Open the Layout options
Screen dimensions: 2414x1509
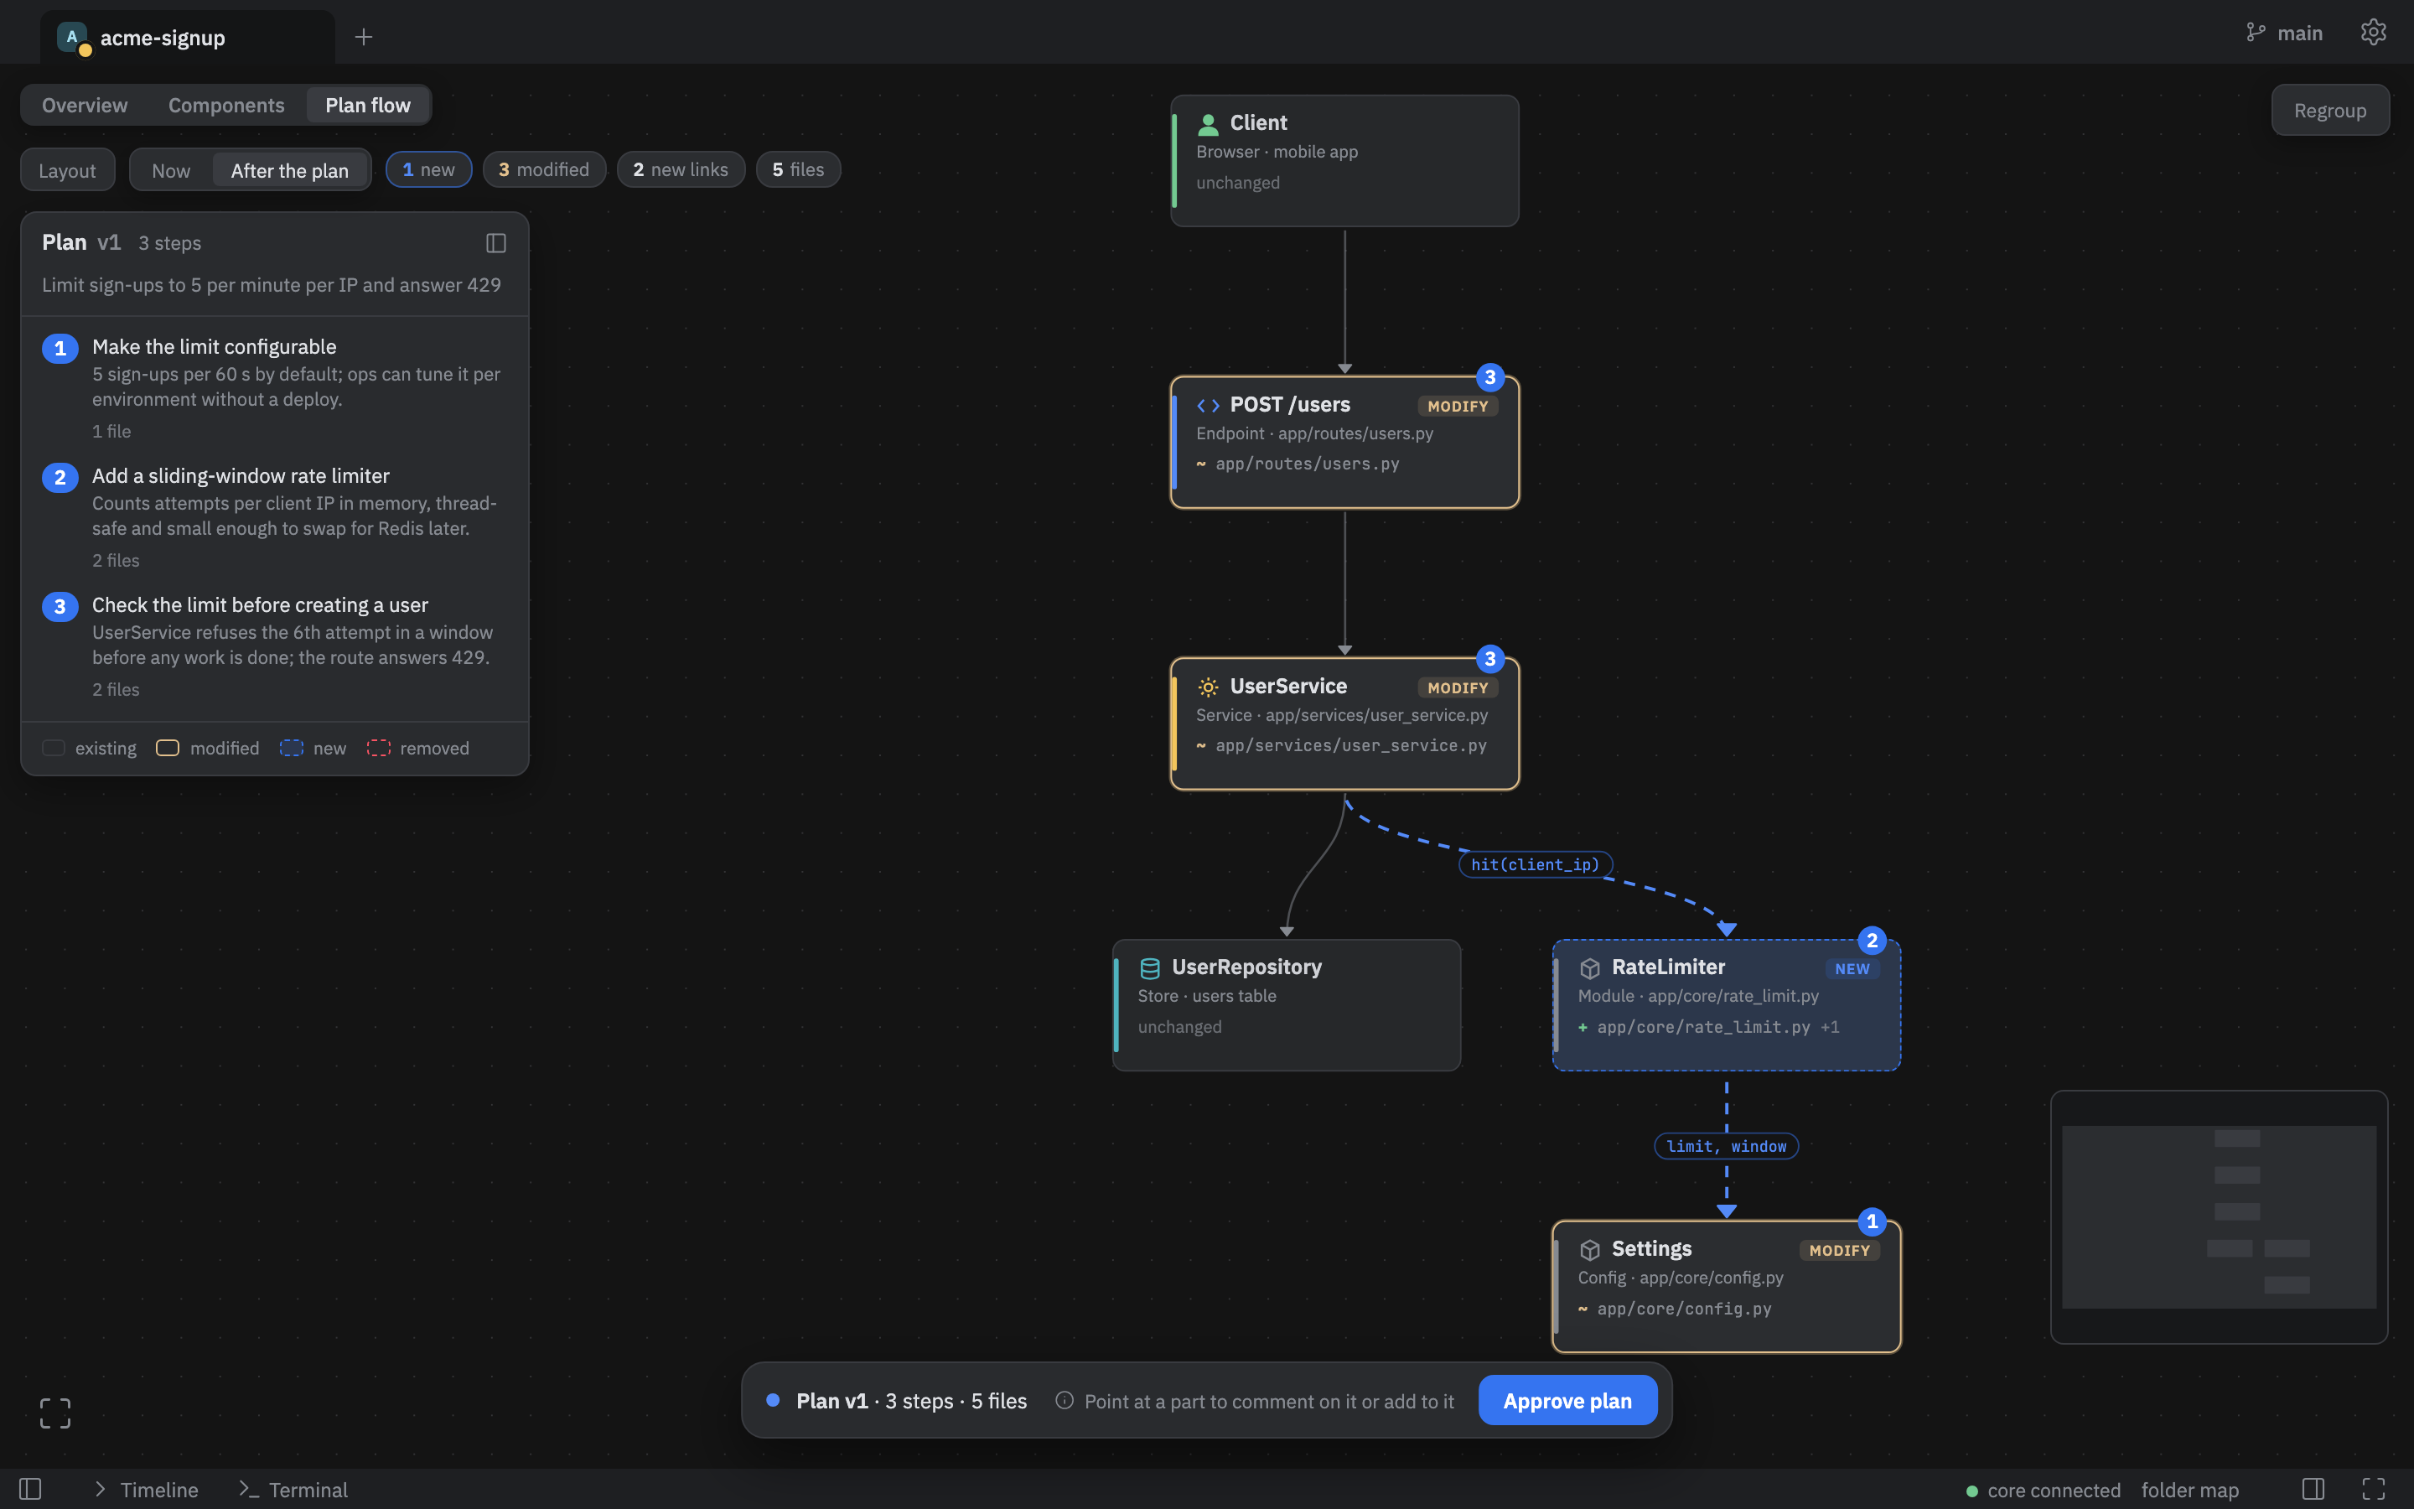click(x=68, y=171)
